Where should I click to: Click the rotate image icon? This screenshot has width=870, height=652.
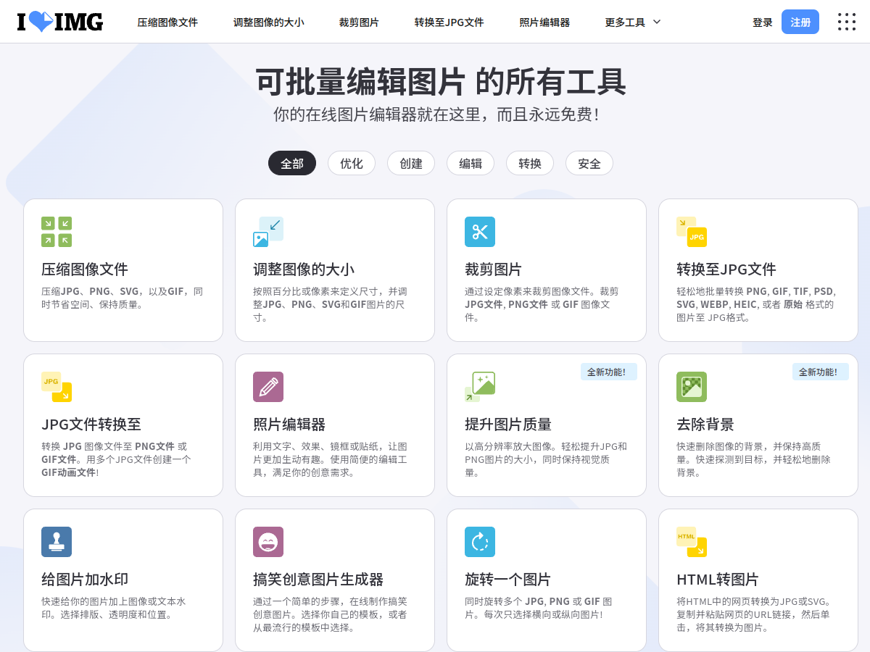click(480, 542)
